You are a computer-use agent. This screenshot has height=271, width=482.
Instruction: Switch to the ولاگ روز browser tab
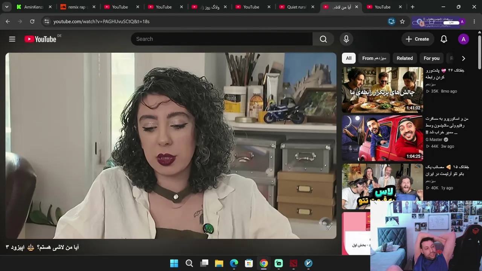point(209,7)
